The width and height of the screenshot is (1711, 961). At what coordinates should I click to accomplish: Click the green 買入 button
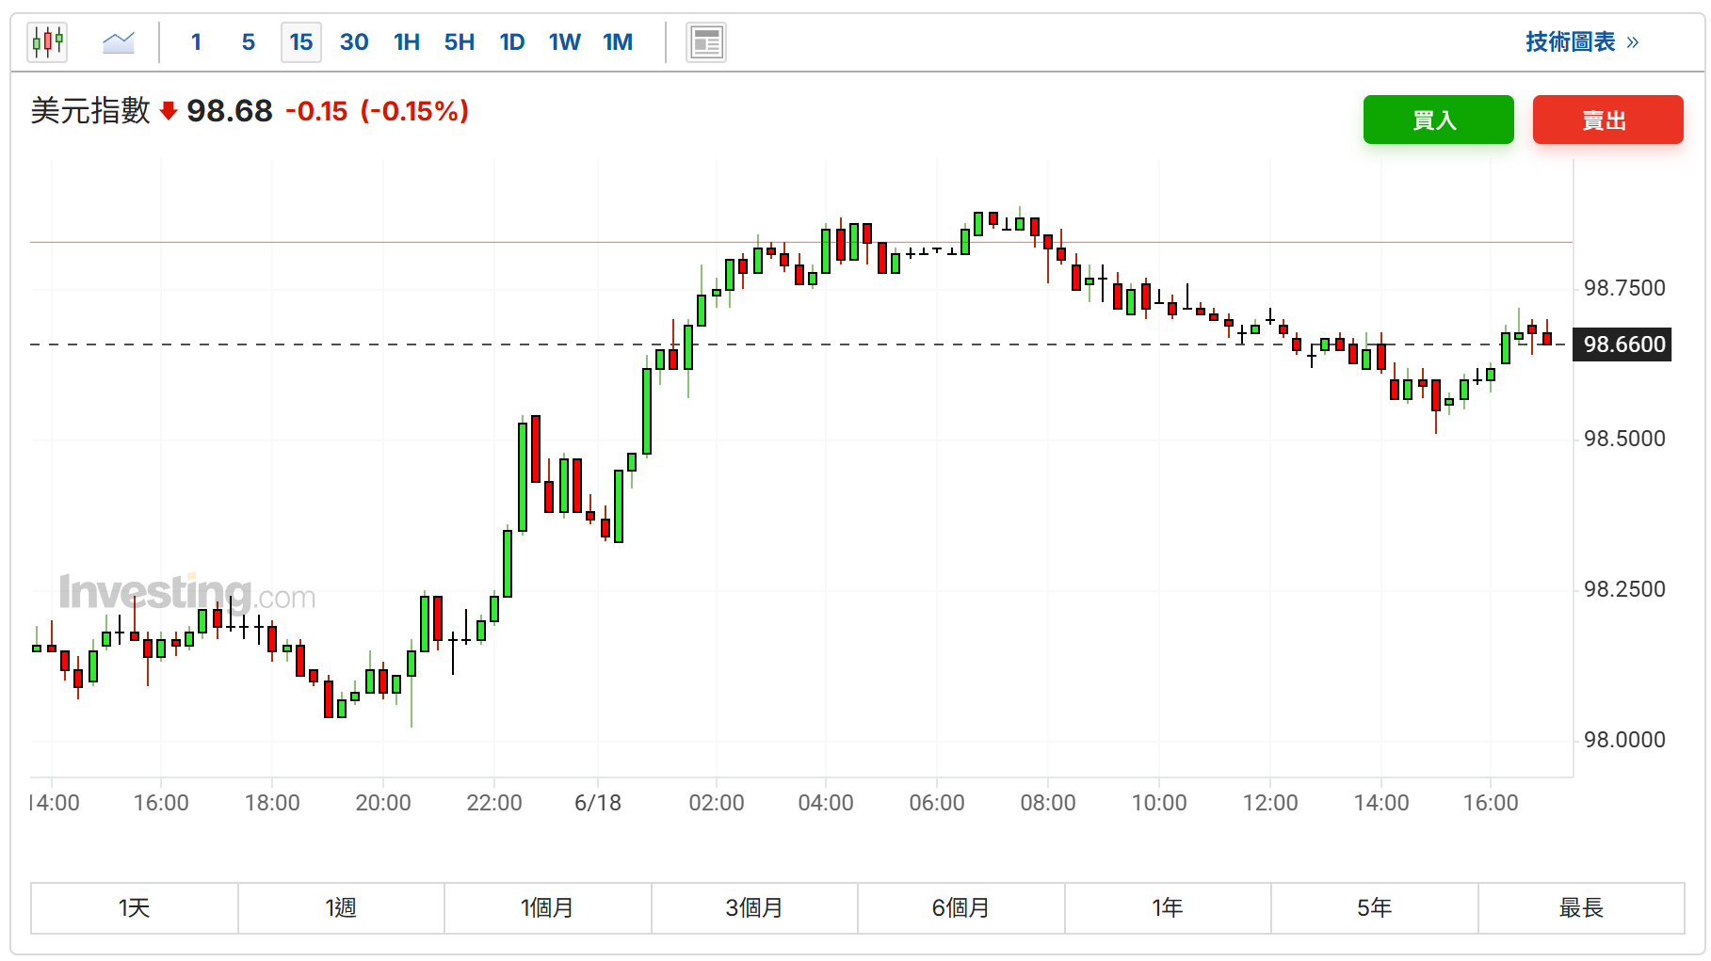1439,120
